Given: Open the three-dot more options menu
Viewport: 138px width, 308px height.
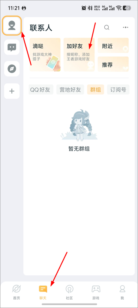Looking at the screenshot, I should click(x=125, y=27).
